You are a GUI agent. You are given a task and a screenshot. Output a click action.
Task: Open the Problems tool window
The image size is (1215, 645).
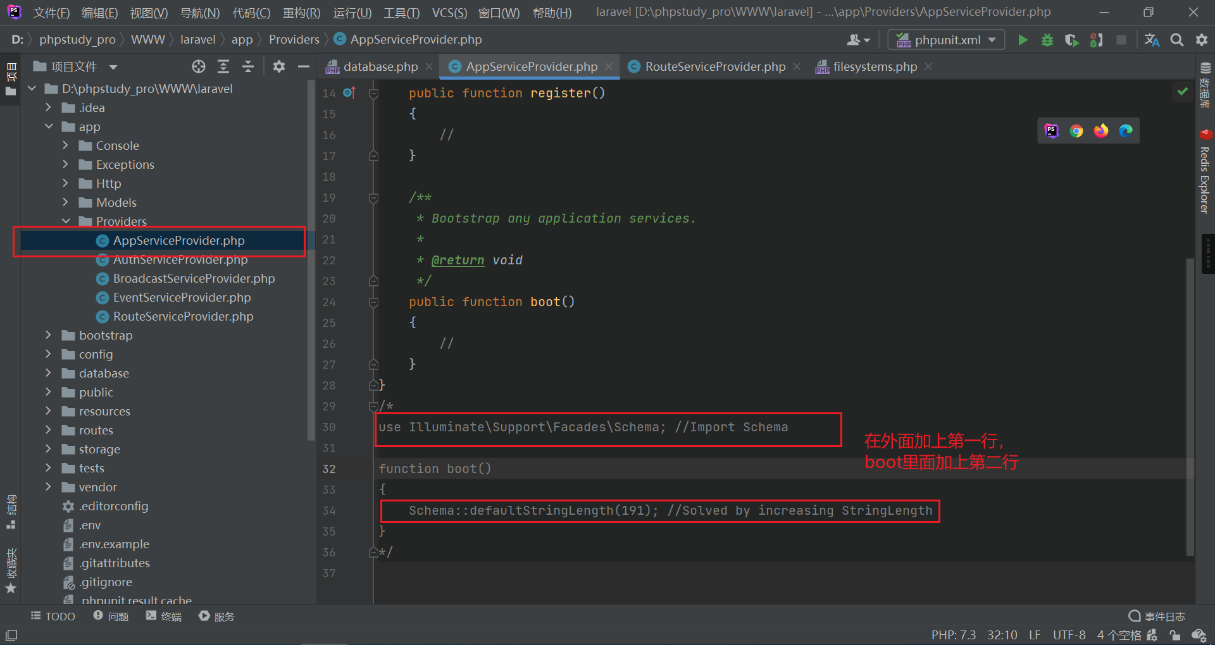coord(111,617)
